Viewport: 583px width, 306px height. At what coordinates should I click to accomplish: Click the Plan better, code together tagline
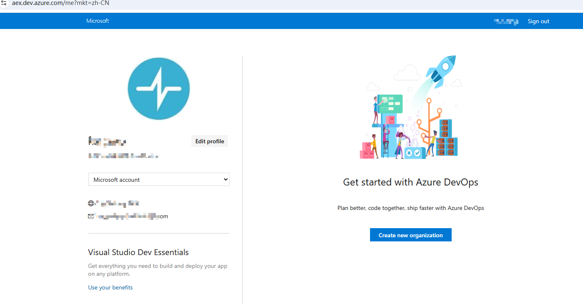click(x=411, y=208)
